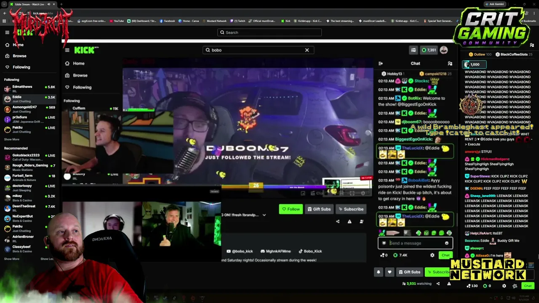The image size is (539, 303).
Task: Open the Facebook bookmark
Action: tap(167, 21)
